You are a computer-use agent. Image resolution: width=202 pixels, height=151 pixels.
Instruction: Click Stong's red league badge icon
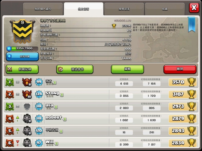[x=27, y=94]
